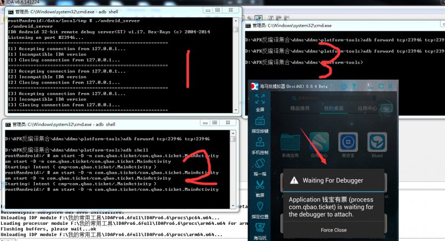
Task: Open system menu icon of adb forward cmd window
Action: 248,26
